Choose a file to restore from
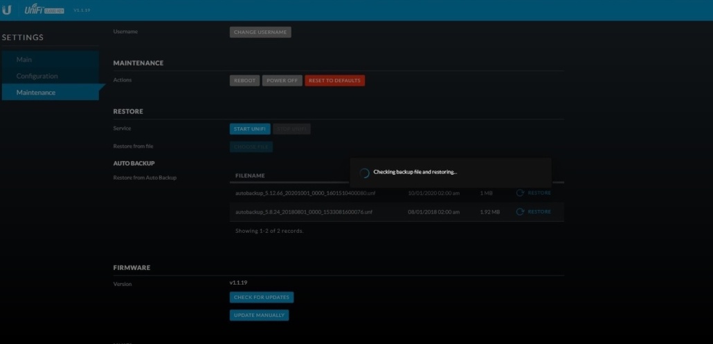The width and height of the screenshot is (713, 344). point(251,146)
